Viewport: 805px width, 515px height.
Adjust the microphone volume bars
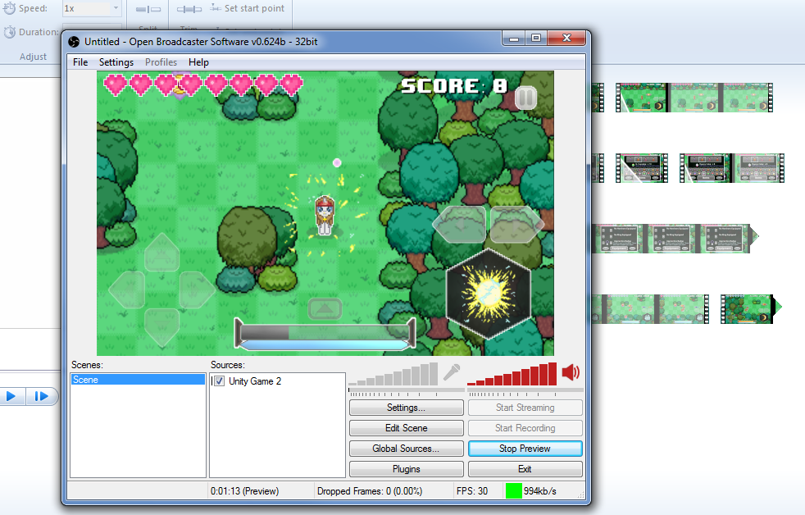pyautogui.click(x=393, y=374)
